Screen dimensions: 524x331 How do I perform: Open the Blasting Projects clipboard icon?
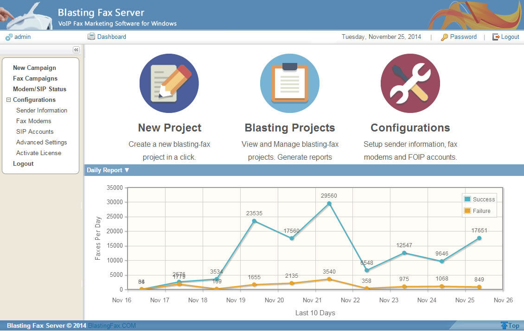(290, 83)
